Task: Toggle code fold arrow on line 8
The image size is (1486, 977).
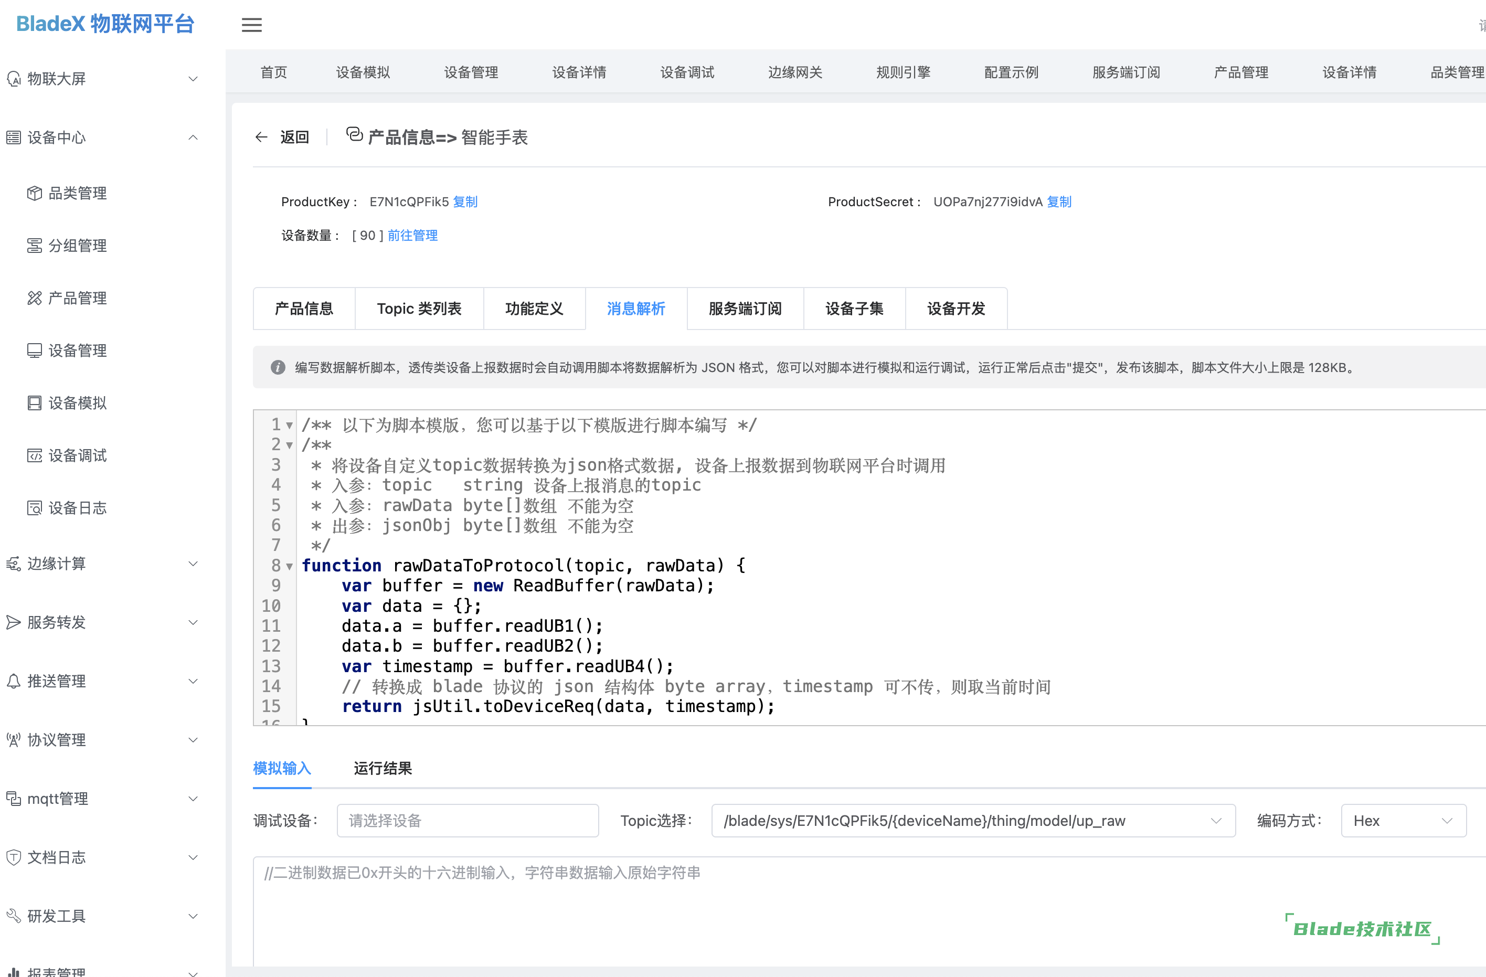Action: click(x=289, y=566)
